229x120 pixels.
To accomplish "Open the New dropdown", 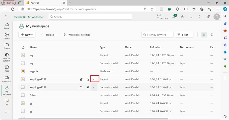I will coord(27,35).
